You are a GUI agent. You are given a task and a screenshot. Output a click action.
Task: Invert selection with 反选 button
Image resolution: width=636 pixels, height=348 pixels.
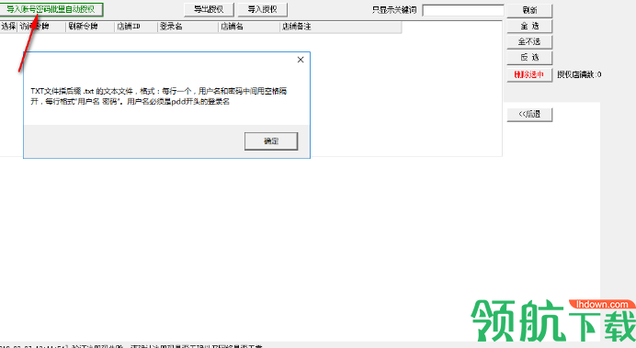529,58
